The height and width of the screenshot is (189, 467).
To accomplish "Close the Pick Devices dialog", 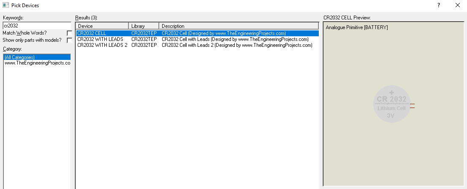I will (458, 5).
